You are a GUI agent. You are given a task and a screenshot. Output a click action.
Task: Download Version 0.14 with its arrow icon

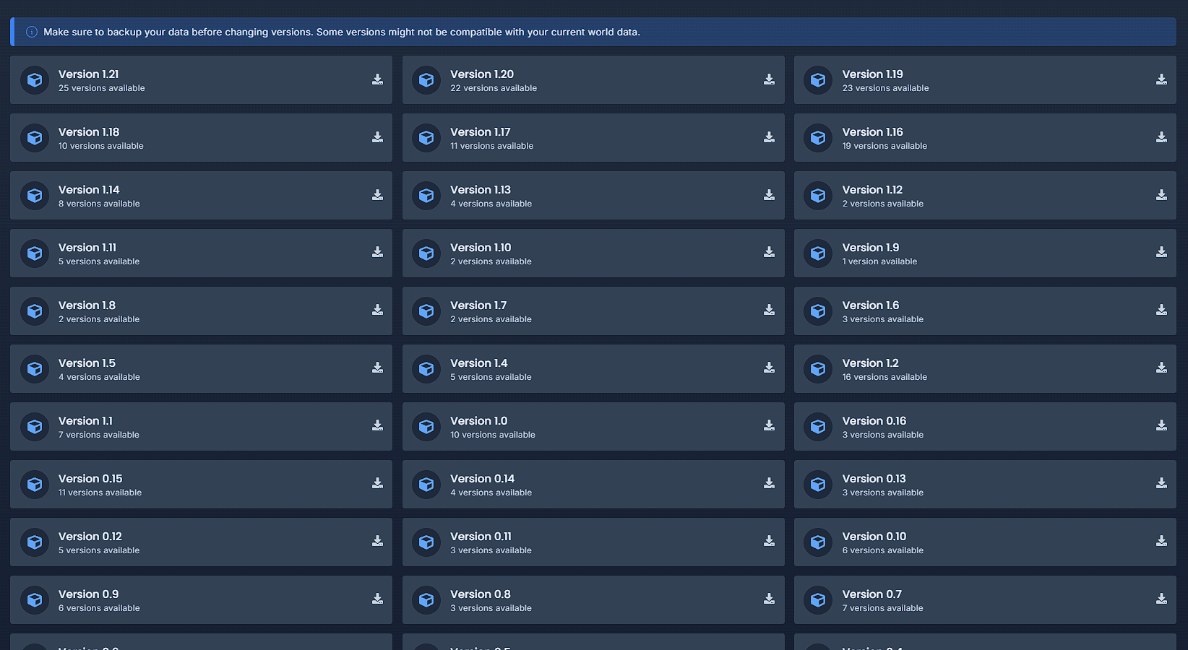[769, 483]
